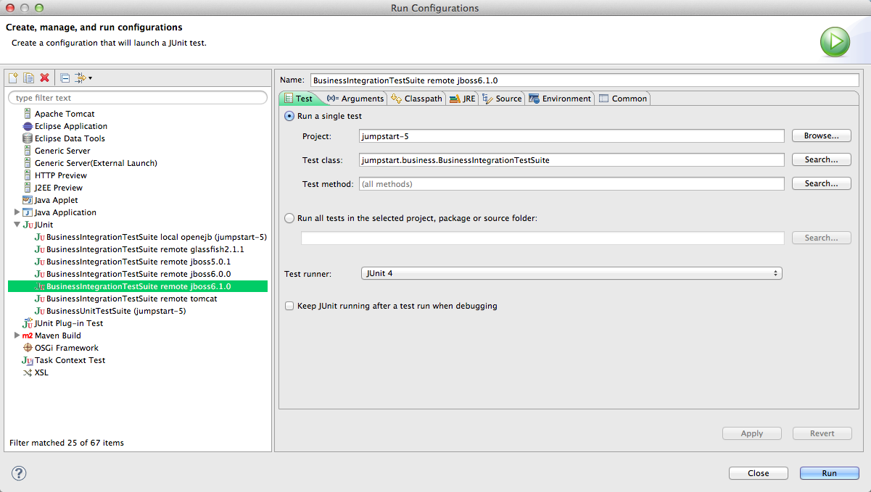Click into the Test method field

[x=571, y=184]
